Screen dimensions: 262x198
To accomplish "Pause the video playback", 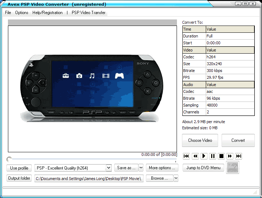I will (x=213, y=156).
